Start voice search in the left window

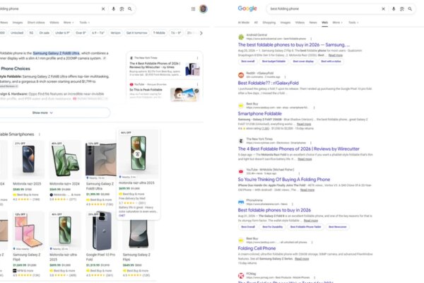click(113, 9)
